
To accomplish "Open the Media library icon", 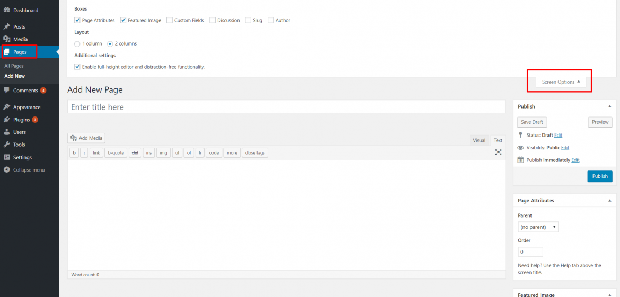I will tap(7, 39).
